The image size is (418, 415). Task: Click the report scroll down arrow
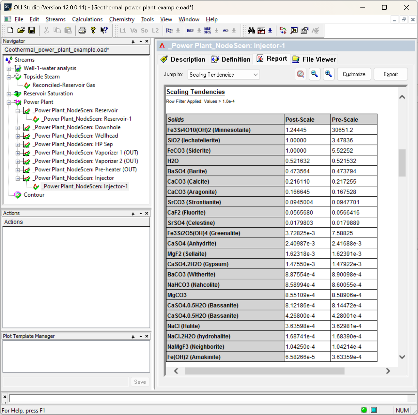pos(402,357)
